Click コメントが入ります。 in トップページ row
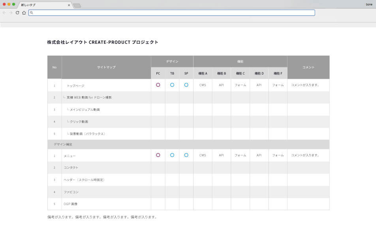Screen dimensions: 376x235 305,85
